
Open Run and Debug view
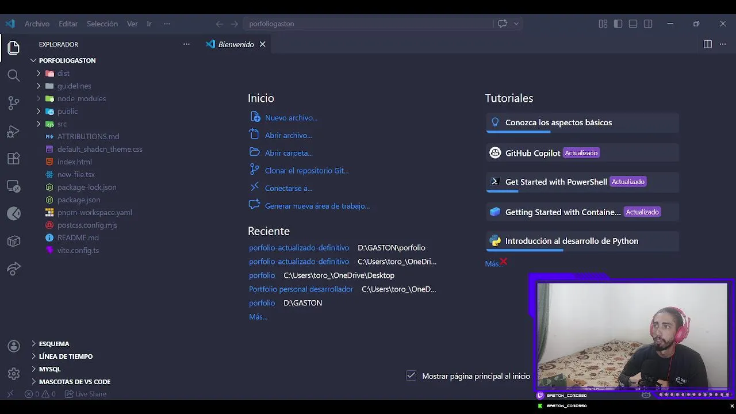coord(14,131)
